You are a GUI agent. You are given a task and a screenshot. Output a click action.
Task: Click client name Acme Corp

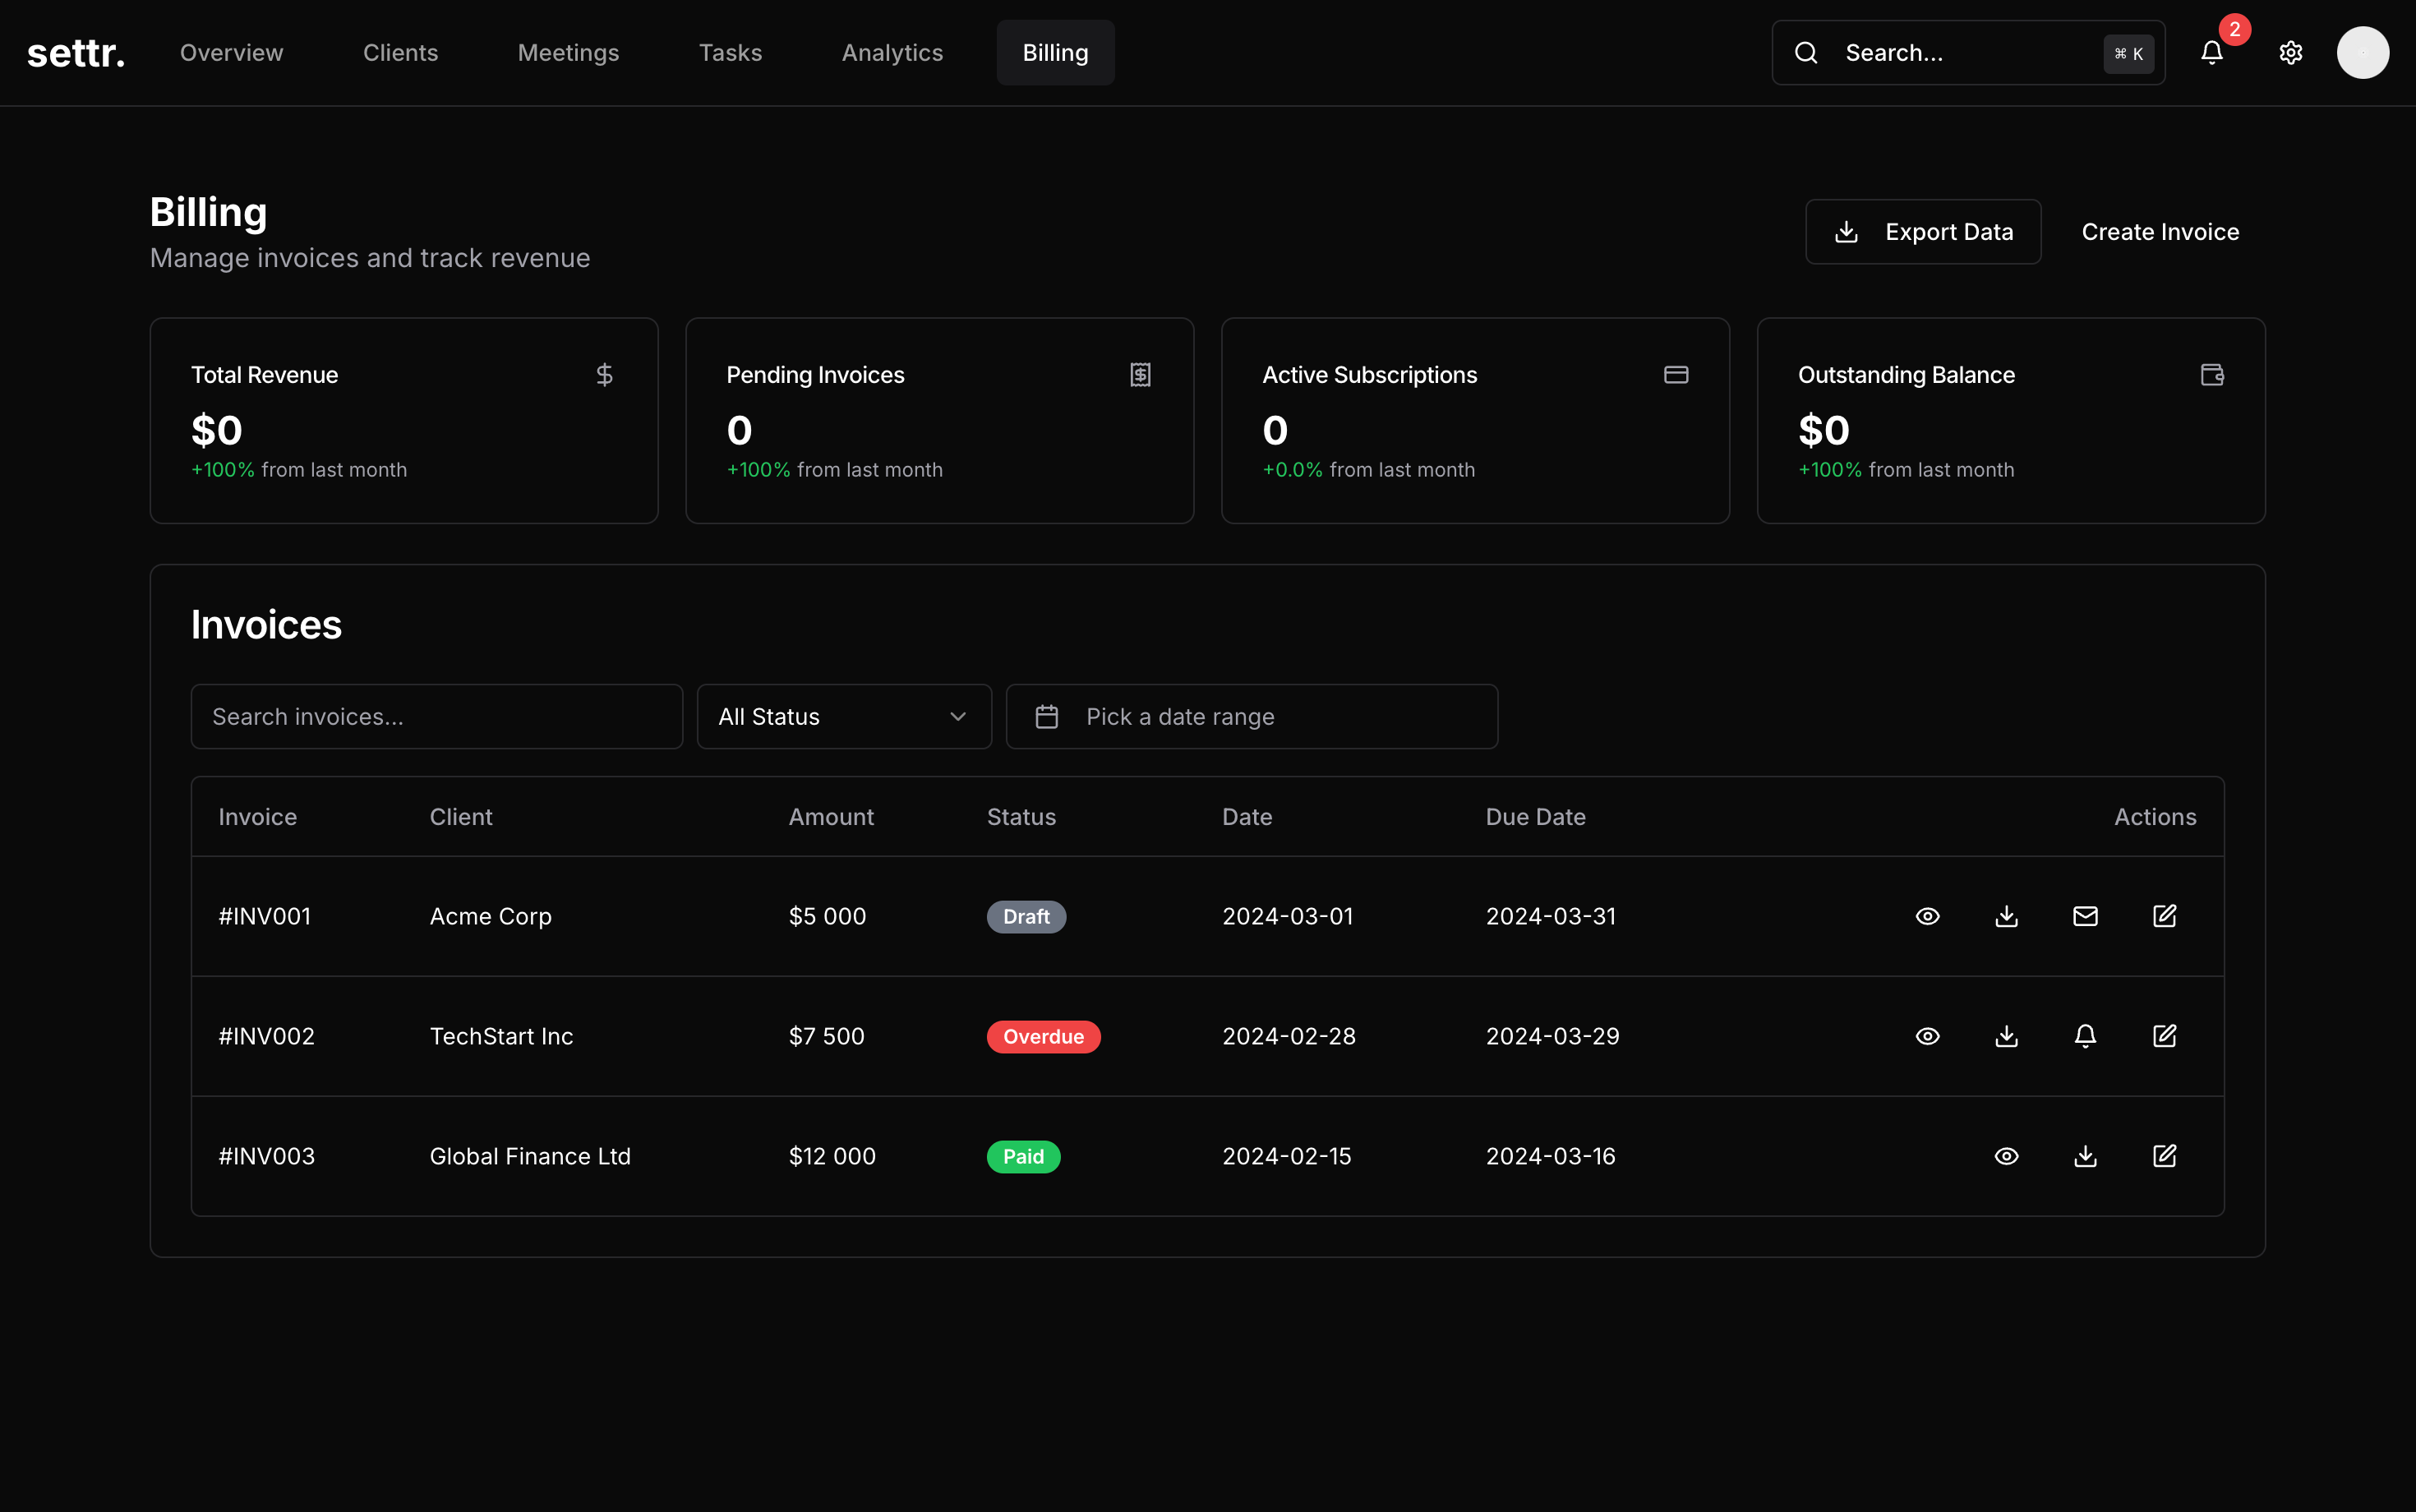click(x=490, y=916)
